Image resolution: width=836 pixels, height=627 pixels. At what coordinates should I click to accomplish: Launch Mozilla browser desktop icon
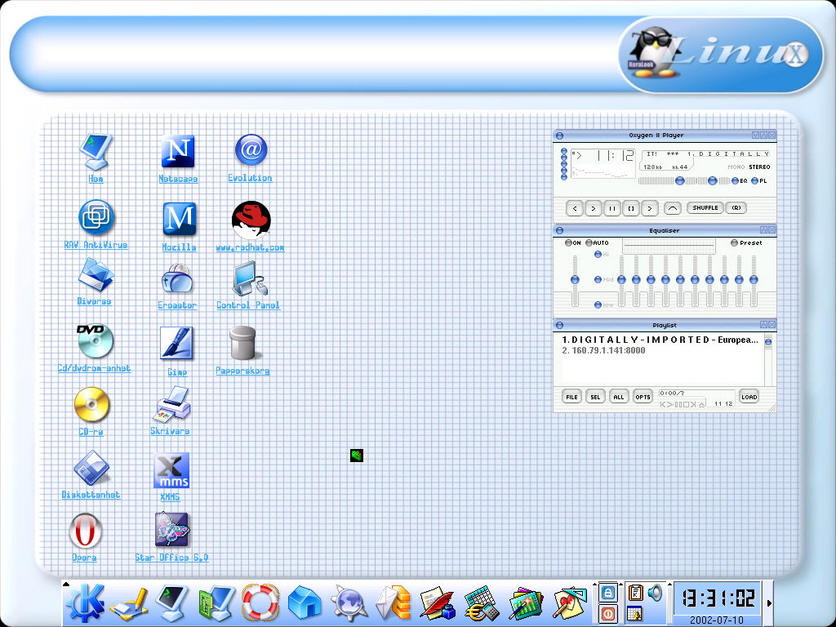coord(179,219)
